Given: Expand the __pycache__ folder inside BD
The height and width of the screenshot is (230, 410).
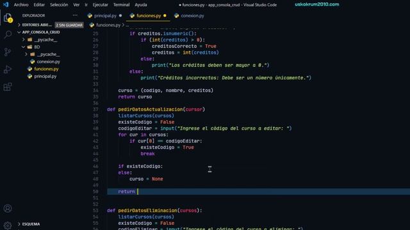Looking at the screenshot, I should tap(26, 54).
